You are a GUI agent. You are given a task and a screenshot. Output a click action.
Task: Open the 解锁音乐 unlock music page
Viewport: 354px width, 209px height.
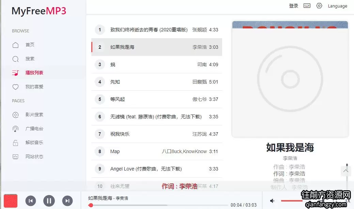click(34, 143)
